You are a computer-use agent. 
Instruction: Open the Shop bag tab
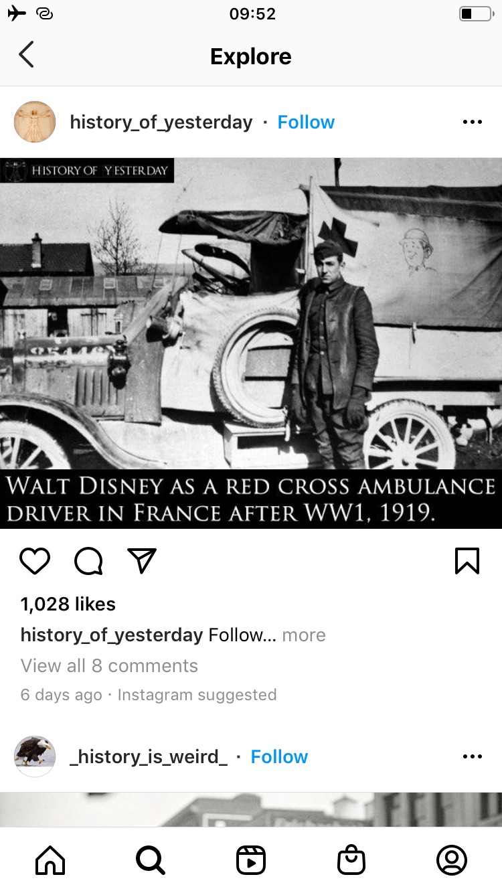click(x=351, y=860)
